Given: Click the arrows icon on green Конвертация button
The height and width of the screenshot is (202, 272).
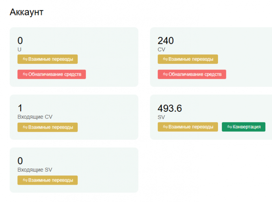Looking at the screenshot, I should click(229, 127).
